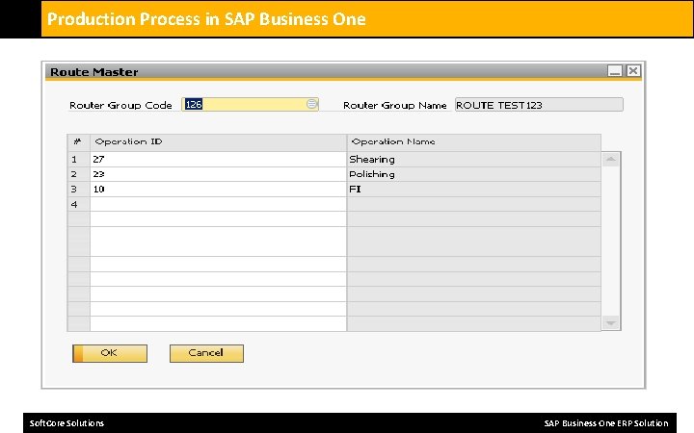
Task: Select row number 2 header
Action: 78,174
